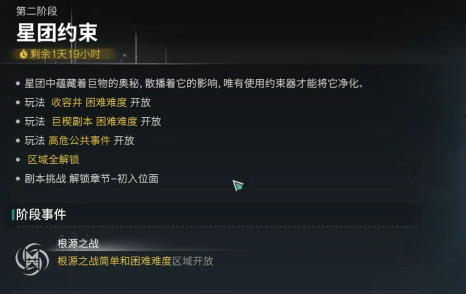Image resolution: width=466 pixels, height=294 pixels.
Task: Open the 收容井 gameplay link
Action: click(x=67, y=103)
